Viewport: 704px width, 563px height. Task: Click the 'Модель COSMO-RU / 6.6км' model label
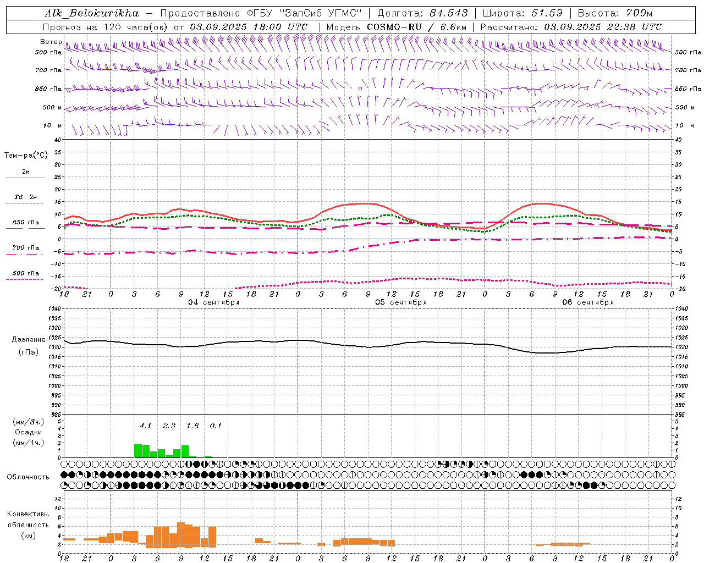(x=397, y=27)
